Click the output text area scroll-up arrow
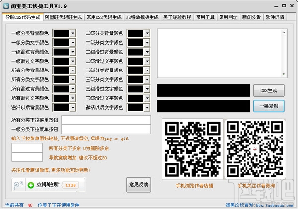The width and height of the screenshot is (298, 209). tap(284, 32)
